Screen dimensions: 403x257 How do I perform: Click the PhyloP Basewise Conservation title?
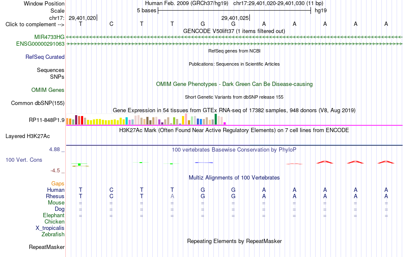click(x=234, y=149)
